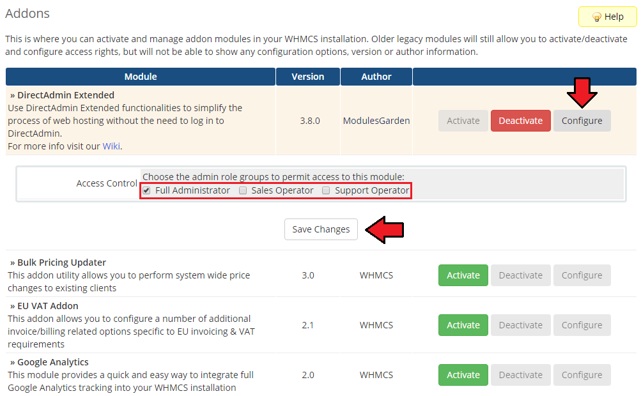Click version 2.0 of Google Analytics
641x396 pixels.
pos(308,375)
